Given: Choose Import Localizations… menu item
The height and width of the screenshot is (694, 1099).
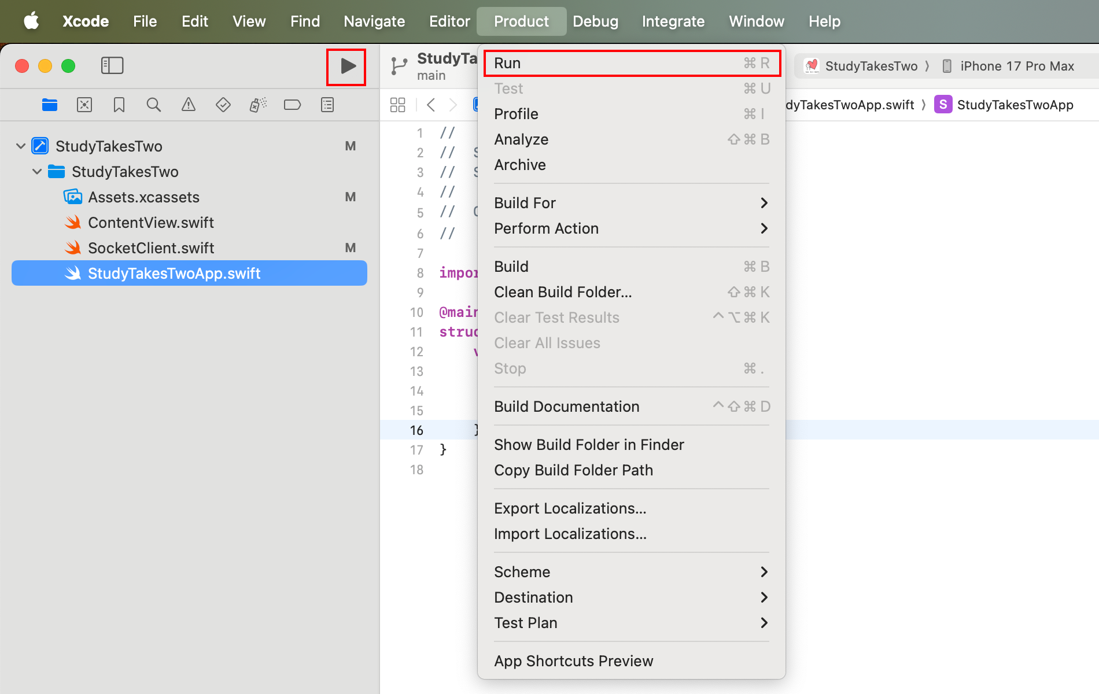Looking at the screenshot, I should 632,534.
